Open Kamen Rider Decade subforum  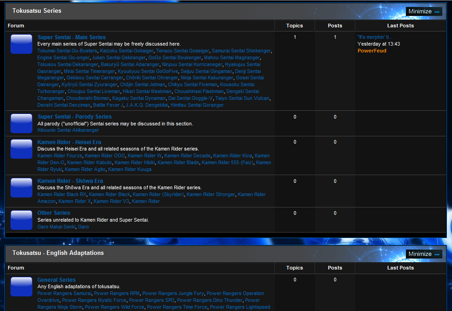(187, 156)
